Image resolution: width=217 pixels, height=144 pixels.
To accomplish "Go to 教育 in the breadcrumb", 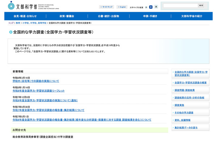I will [18, 23].
